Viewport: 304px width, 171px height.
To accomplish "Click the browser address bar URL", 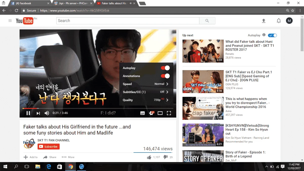I will pos(74,10).
